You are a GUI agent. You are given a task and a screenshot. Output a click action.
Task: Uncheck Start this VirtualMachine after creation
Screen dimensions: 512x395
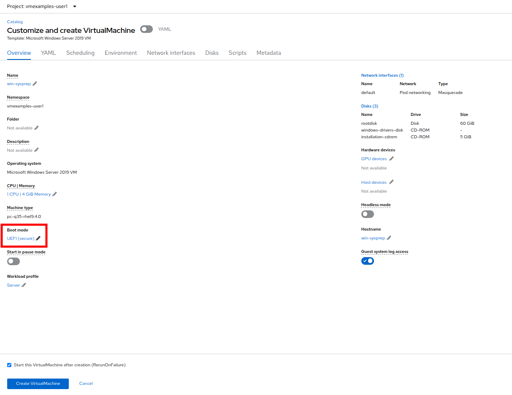pyautogui.click(x=9, y=365)
